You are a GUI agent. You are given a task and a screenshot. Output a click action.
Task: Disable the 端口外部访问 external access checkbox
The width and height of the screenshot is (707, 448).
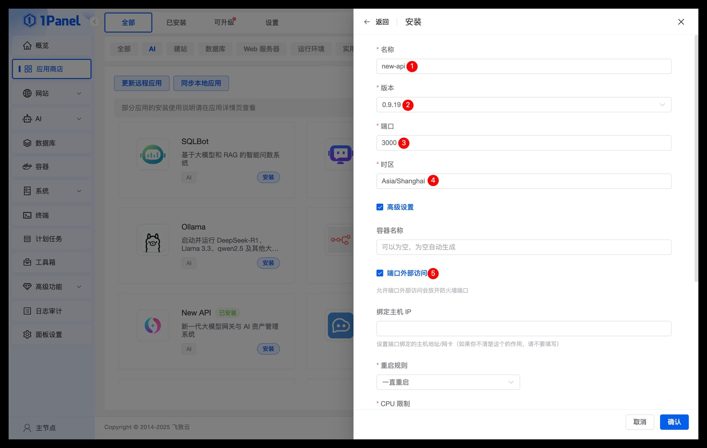tap(380, 273)
